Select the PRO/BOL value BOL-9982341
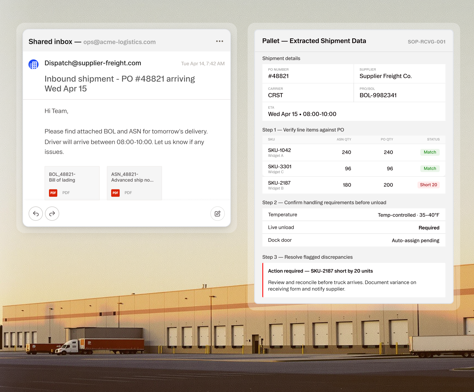Screen dimensions: 474x392 [378, 95]
